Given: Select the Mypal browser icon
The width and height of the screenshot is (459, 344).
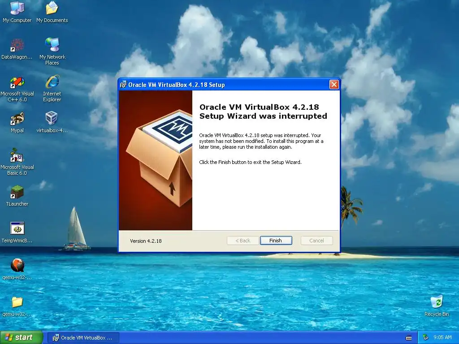Looking at the screenshot, I should click(17, 123).
